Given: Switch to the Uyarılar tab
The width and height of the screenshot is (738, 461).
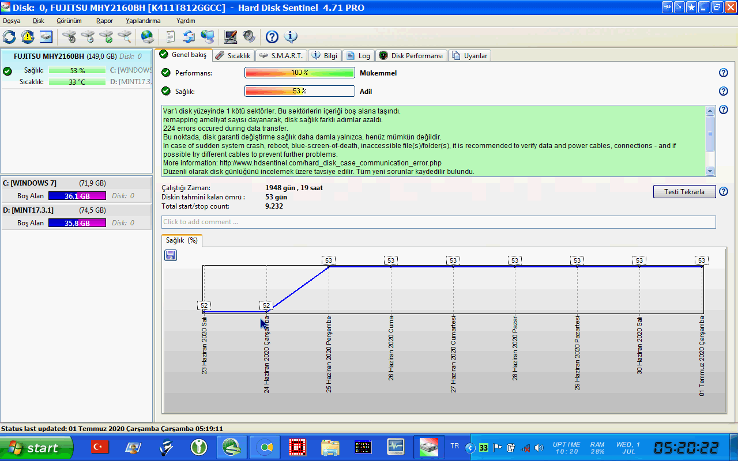Looking at the screenshot, I should [470, 55].
